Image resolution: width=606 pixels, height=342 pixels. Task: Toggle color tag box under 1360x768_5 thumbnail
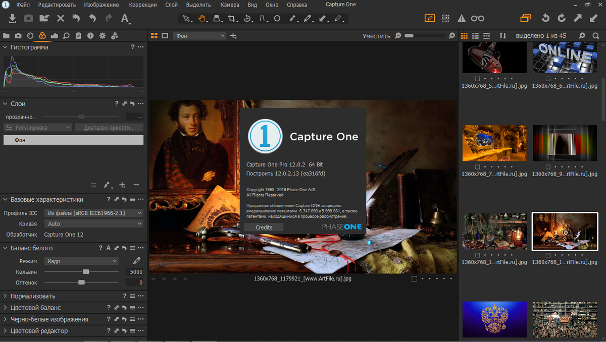478,79
